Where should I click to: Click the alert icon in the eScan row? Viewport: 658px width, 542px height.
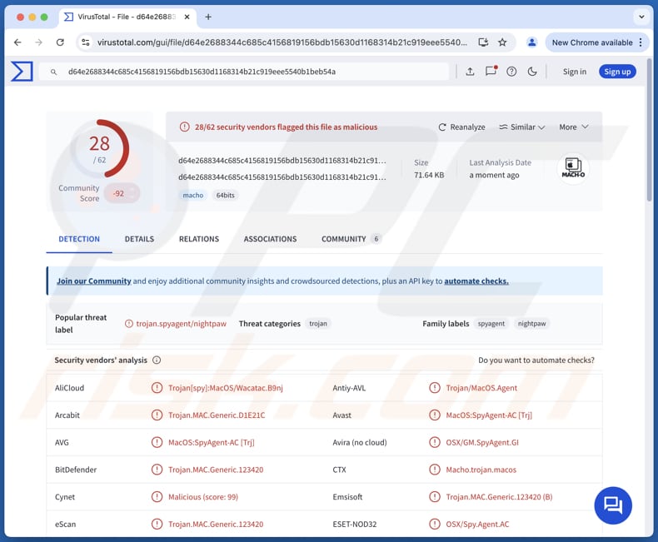(x=157, y=525)
